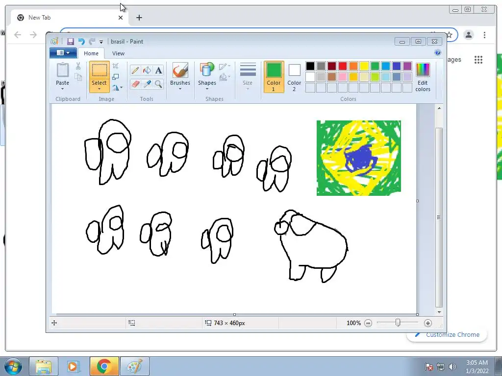The height and width of the screenshot is (376, 502).
Task: Expand the Select options dropdown arrow
Action: pos(99,89)
